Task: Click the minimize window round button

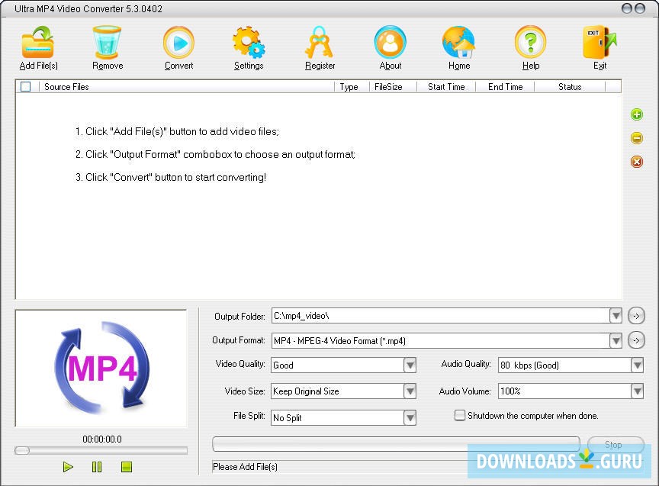Action: point(627,8)
